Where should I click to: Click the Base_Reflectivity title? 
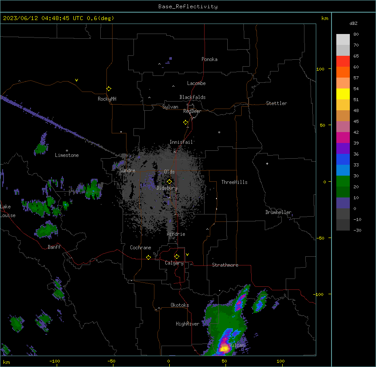pos(188,7)
